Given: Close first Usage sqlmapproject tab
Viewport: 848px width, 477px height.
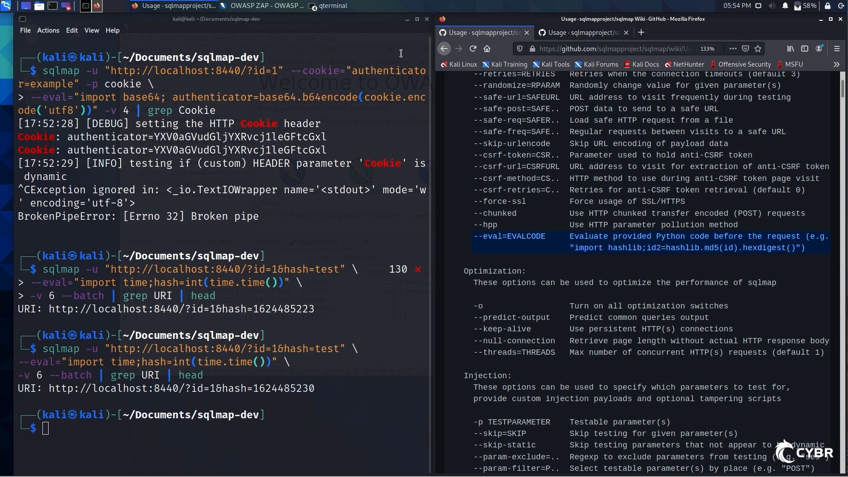Looking at the screenshot, I should pos(527,33).
